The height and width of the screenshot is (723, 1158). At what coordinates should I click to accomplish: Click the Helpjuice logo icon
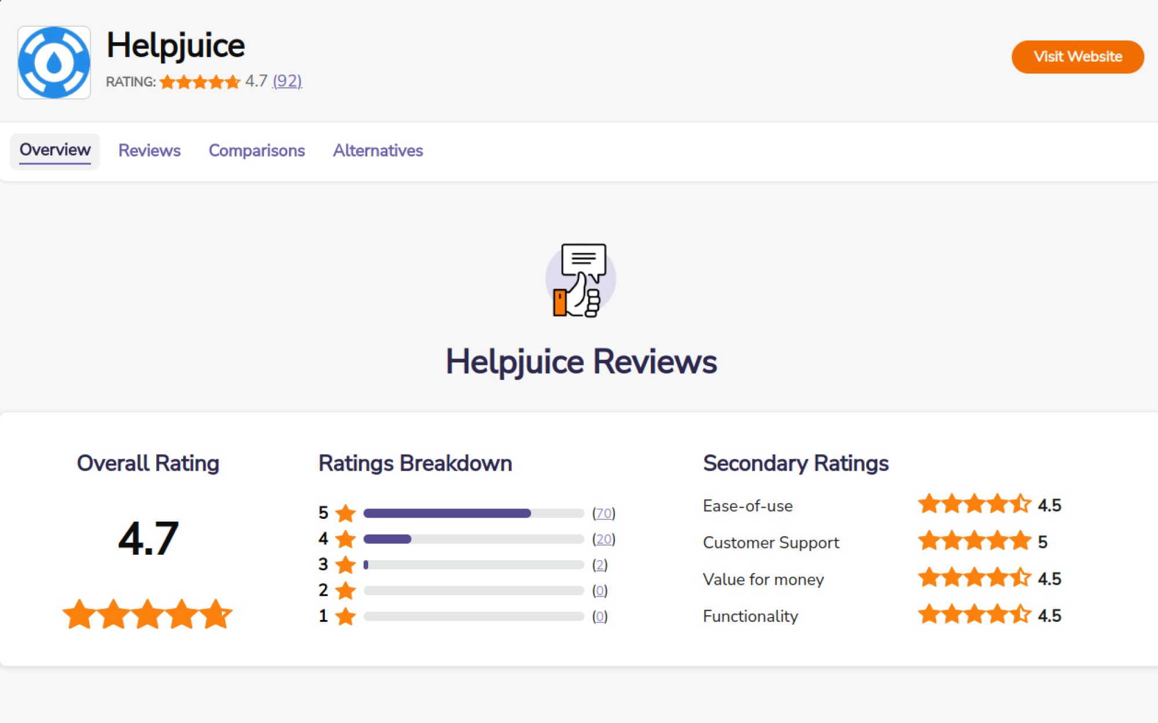(x=54, y=62)
